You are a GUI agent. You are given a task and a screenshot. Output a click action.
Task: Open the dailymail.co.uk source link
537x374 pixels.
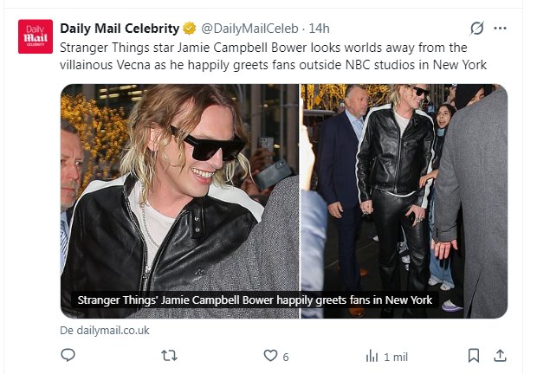105,330
